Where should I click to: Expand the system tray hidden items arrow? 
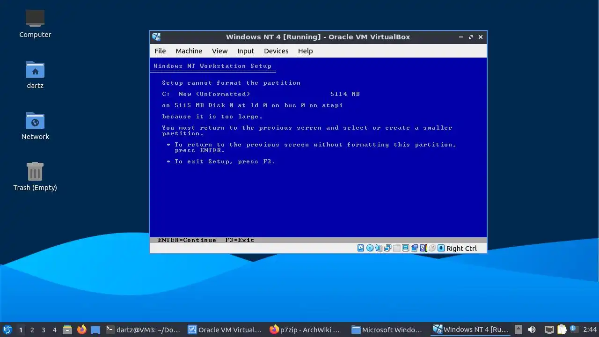click(x=518, y=330)
